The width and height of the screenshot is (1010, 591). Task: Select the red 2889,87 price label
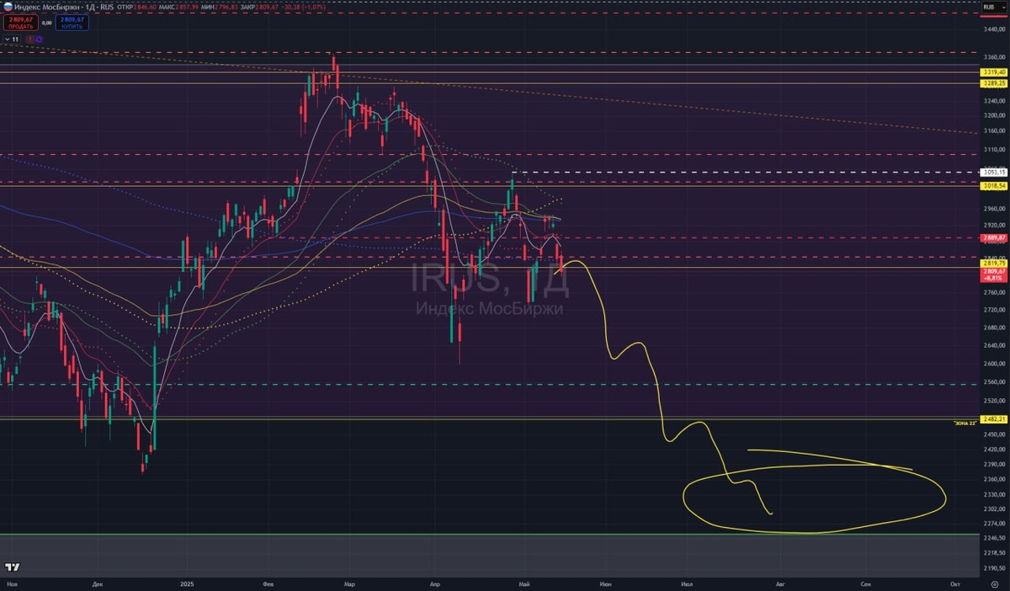point(993,238)
